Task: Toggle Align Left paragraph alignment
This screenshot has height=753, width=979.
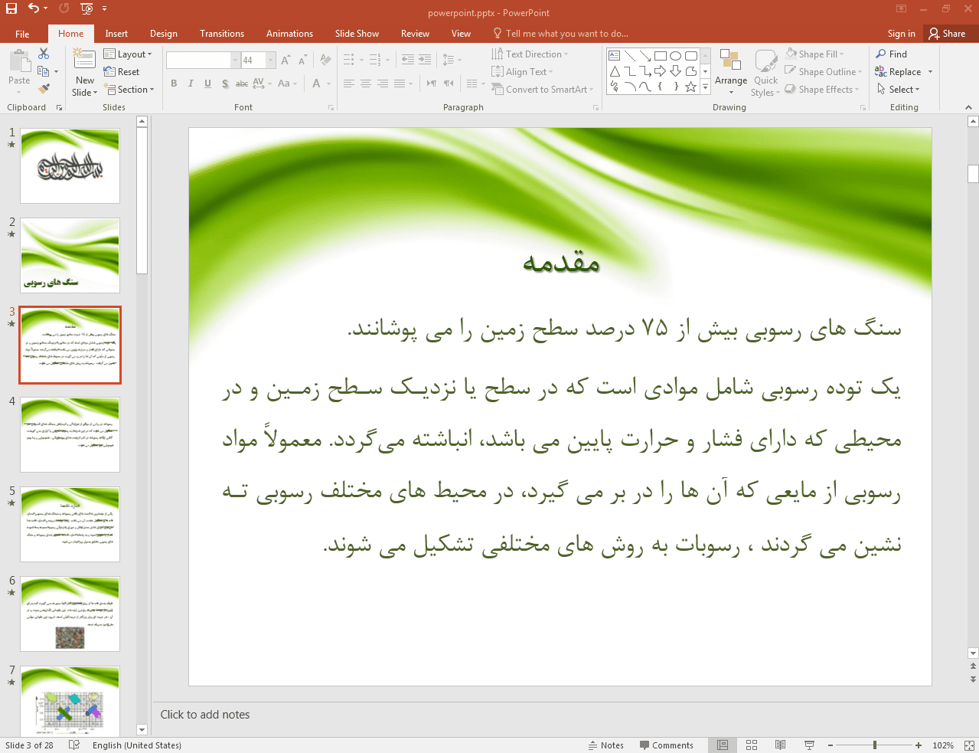Action: tap(348, 83)
